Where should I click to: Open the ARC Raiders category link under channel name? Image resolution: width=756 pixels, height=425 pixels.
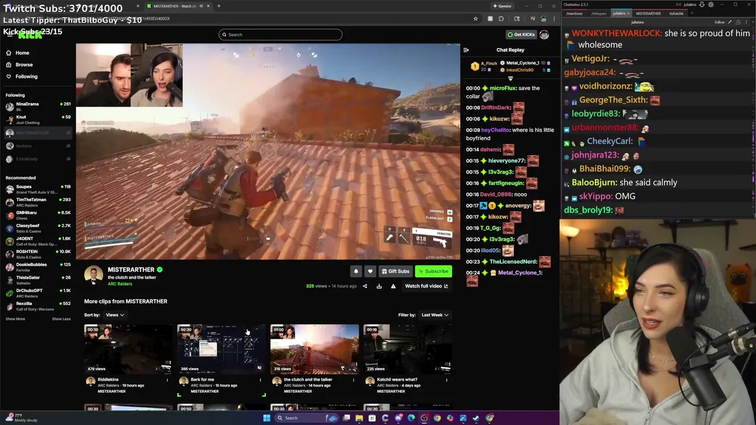click(x=120, y=284)
